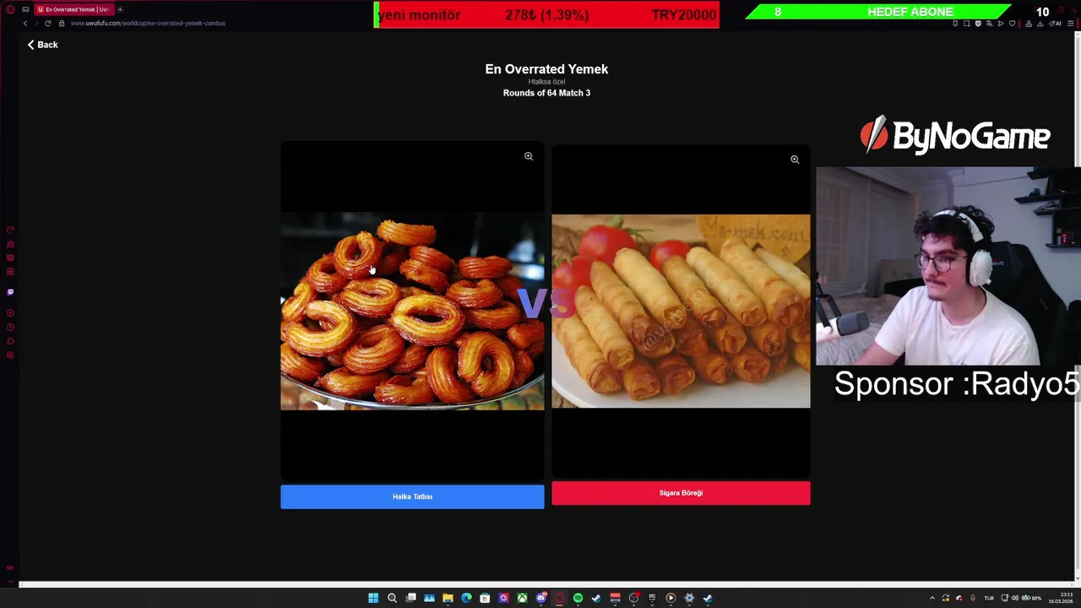The image size is (1081, 608).
Task: Open the tab islands workspace icon
Action: (25, 9)
